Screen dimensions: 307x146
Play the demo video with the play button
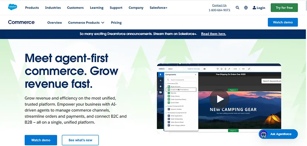(x=219, y=99)
